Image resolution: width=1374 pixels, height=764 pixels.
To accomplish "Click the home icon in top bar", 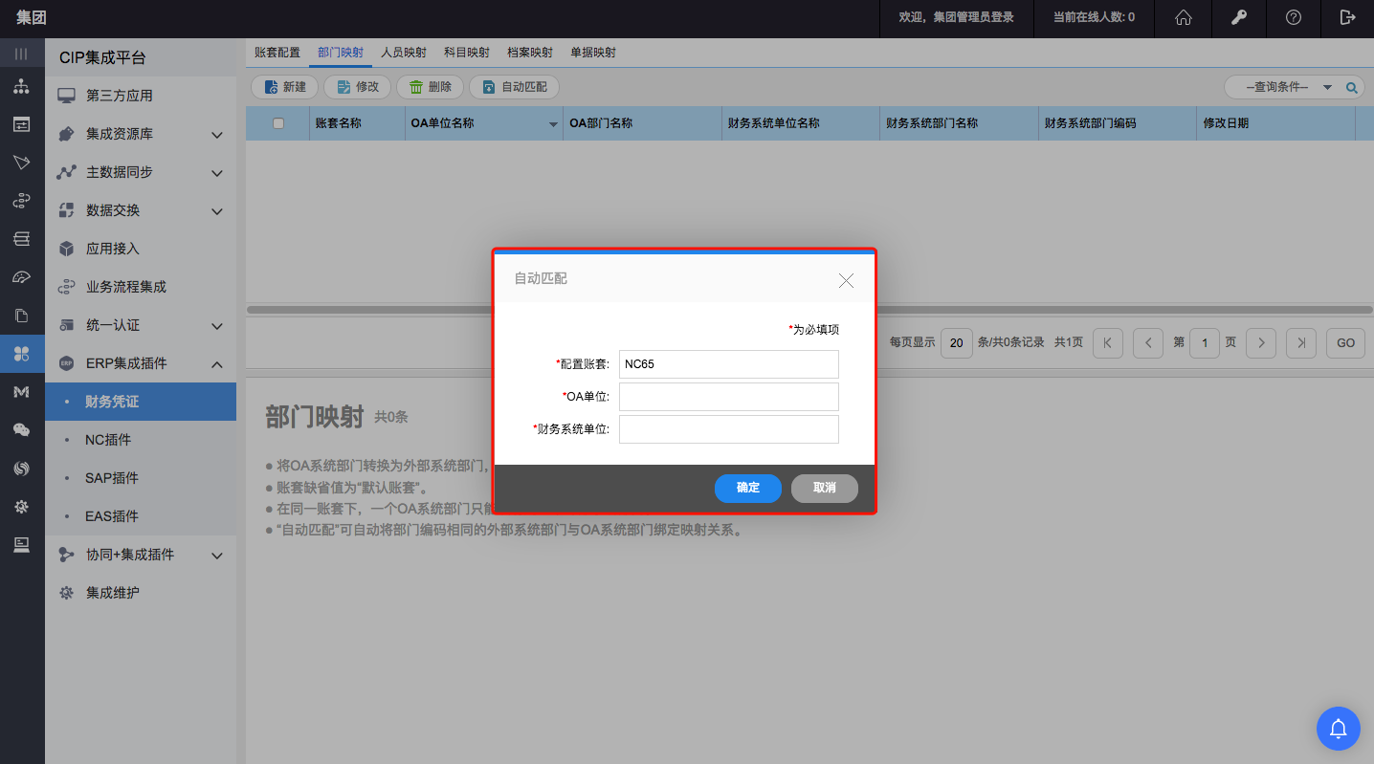I will click(1184, 17).
